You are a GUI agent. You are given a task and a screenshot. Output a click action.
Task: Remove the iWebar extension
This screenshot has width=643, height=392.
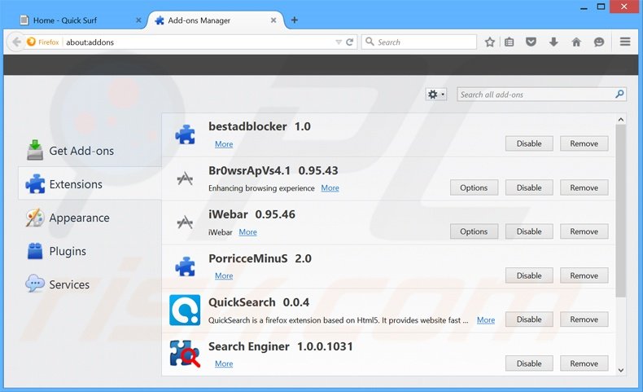point(584,231)
